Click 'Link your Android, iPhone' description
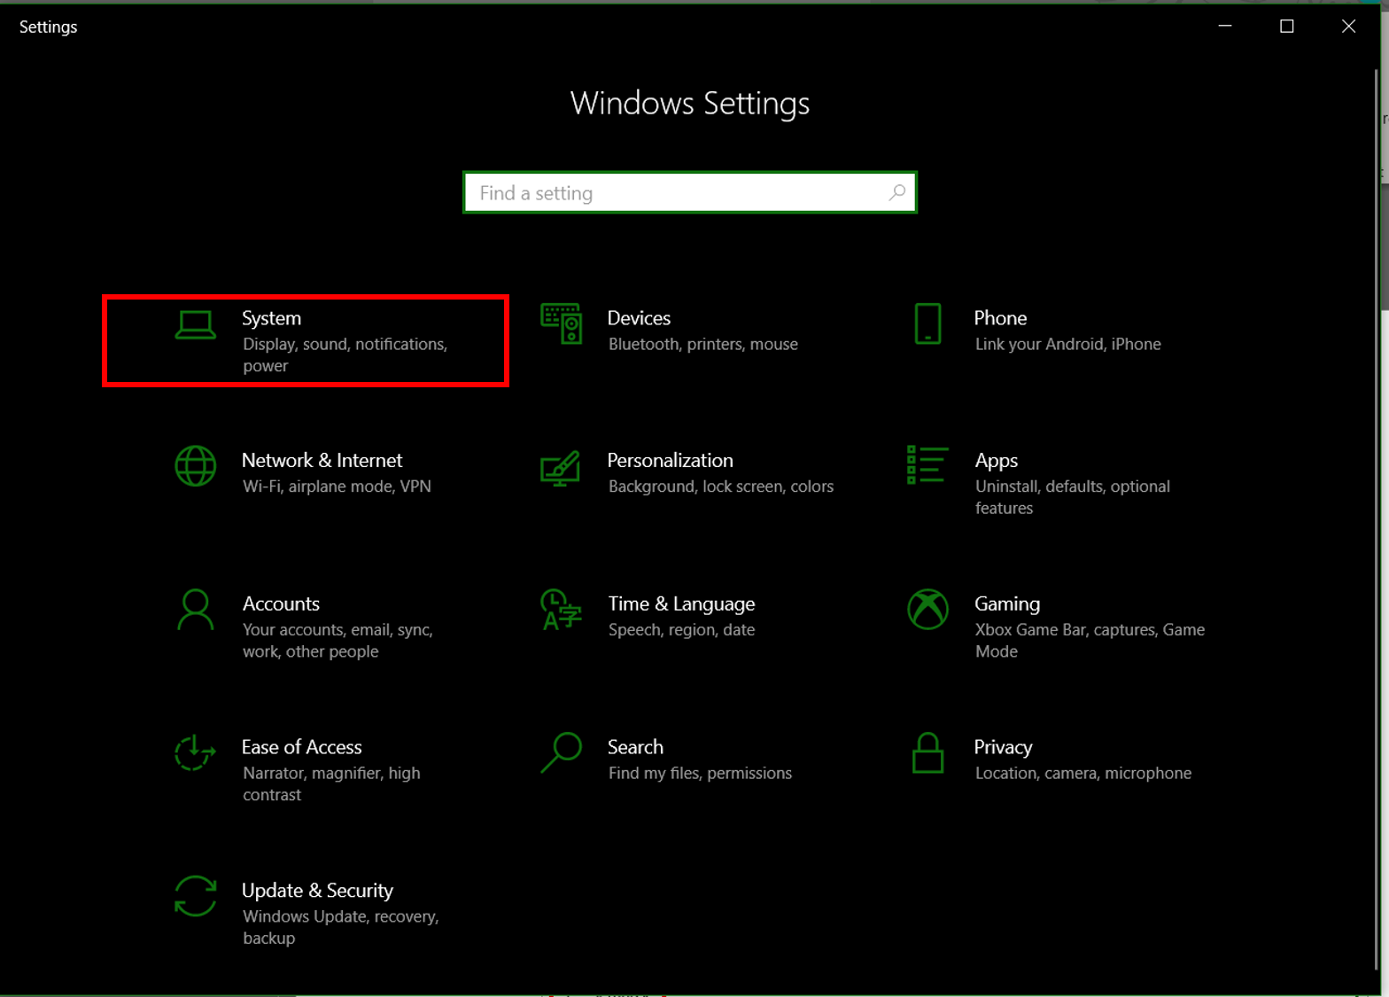The height and width of the screenshot is (997, 1389). (1068, 344)
